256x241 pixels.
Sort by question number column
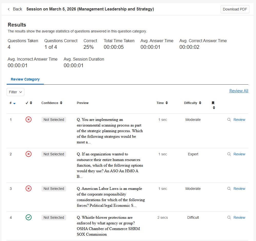[14, 103]
